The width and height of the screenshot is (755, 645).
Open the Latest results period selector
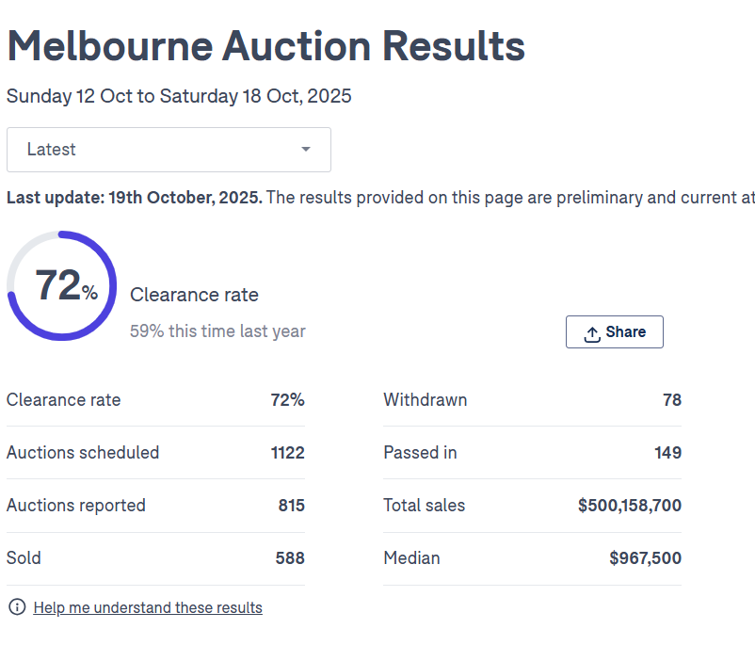[169, 150]
